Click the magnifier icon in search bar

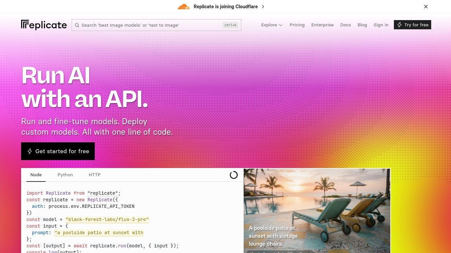[x=77, y=25]
